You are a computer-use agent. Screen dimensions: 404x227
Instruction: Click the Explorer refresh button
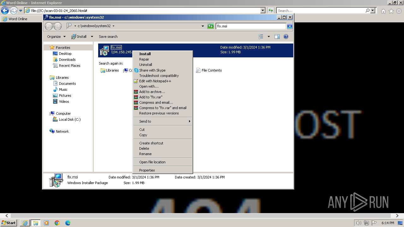tap(211, 26)
